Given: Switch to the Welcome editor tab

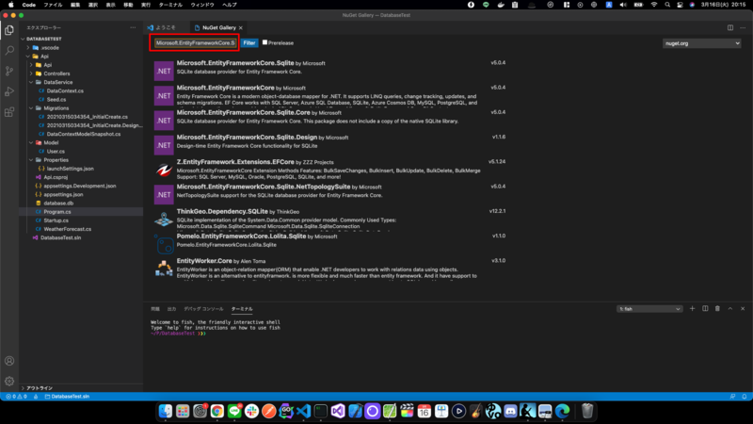Looking at the screenshot, I should pos(166,28).
